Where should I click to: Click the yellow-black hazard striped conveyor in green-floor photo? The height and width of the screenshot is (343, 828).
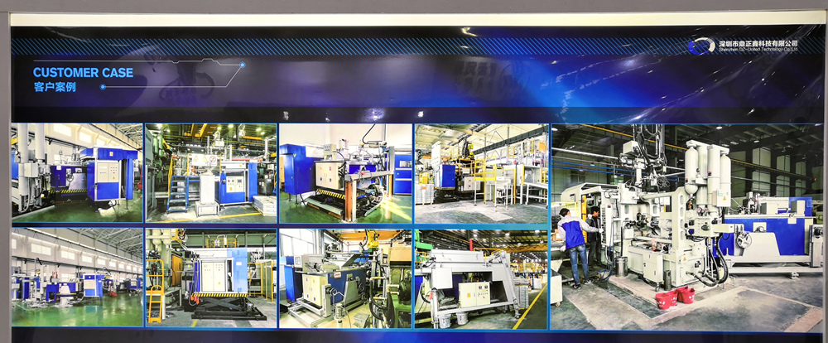tap(333, 193)
